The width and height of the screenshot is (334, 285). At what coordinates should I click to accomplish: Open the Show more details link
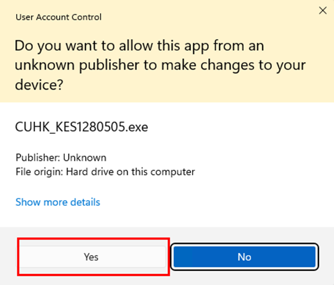(x=58, y=202)
